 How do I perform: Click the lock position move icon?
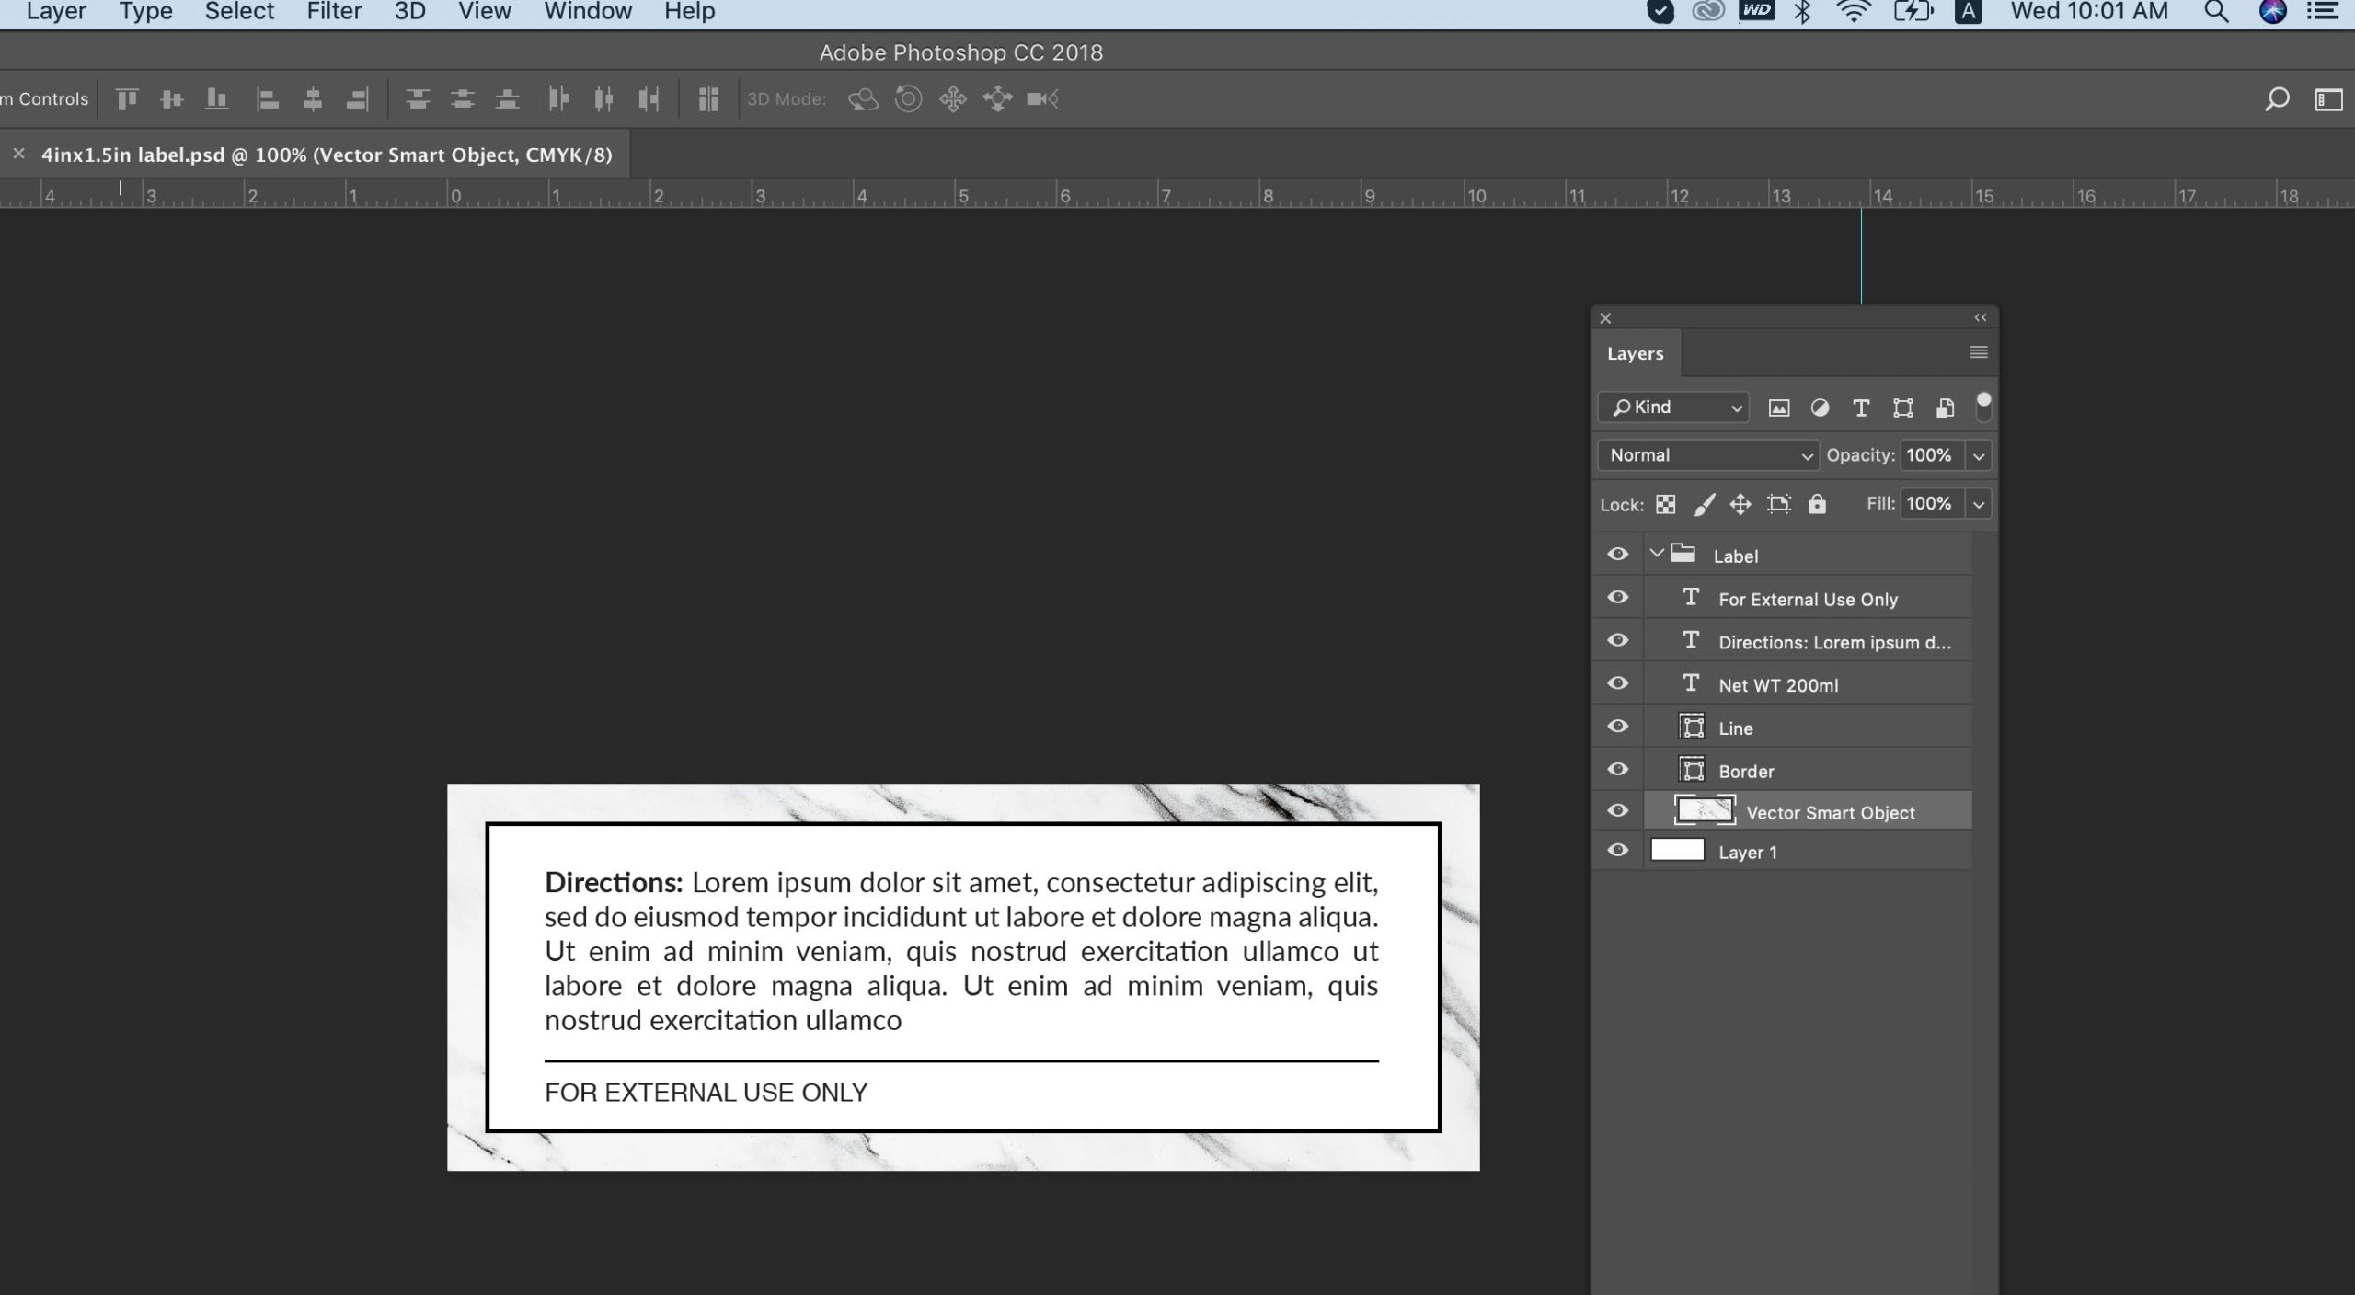1740,504
